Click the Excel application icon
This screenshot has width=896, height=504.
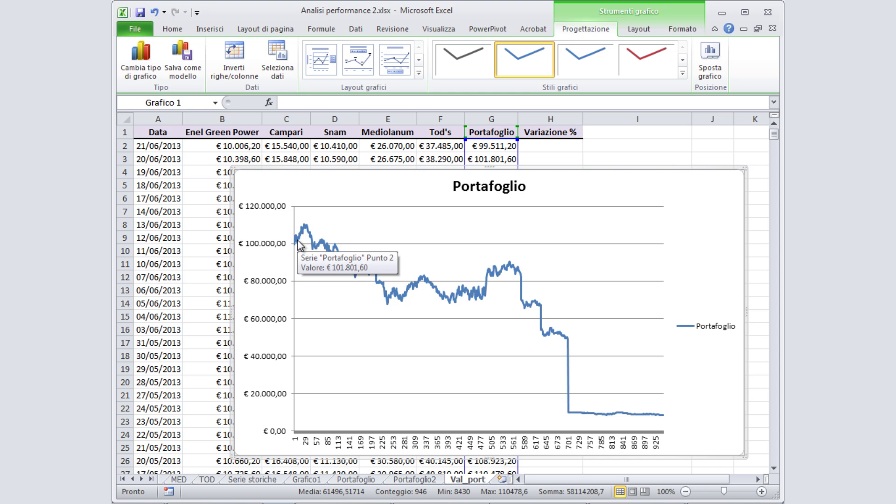click(x=123, y=13)
